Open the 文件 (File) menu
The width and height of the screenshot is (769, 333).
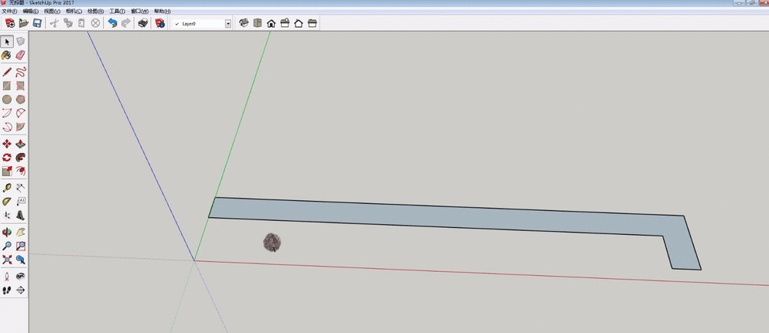coord(9,12)
